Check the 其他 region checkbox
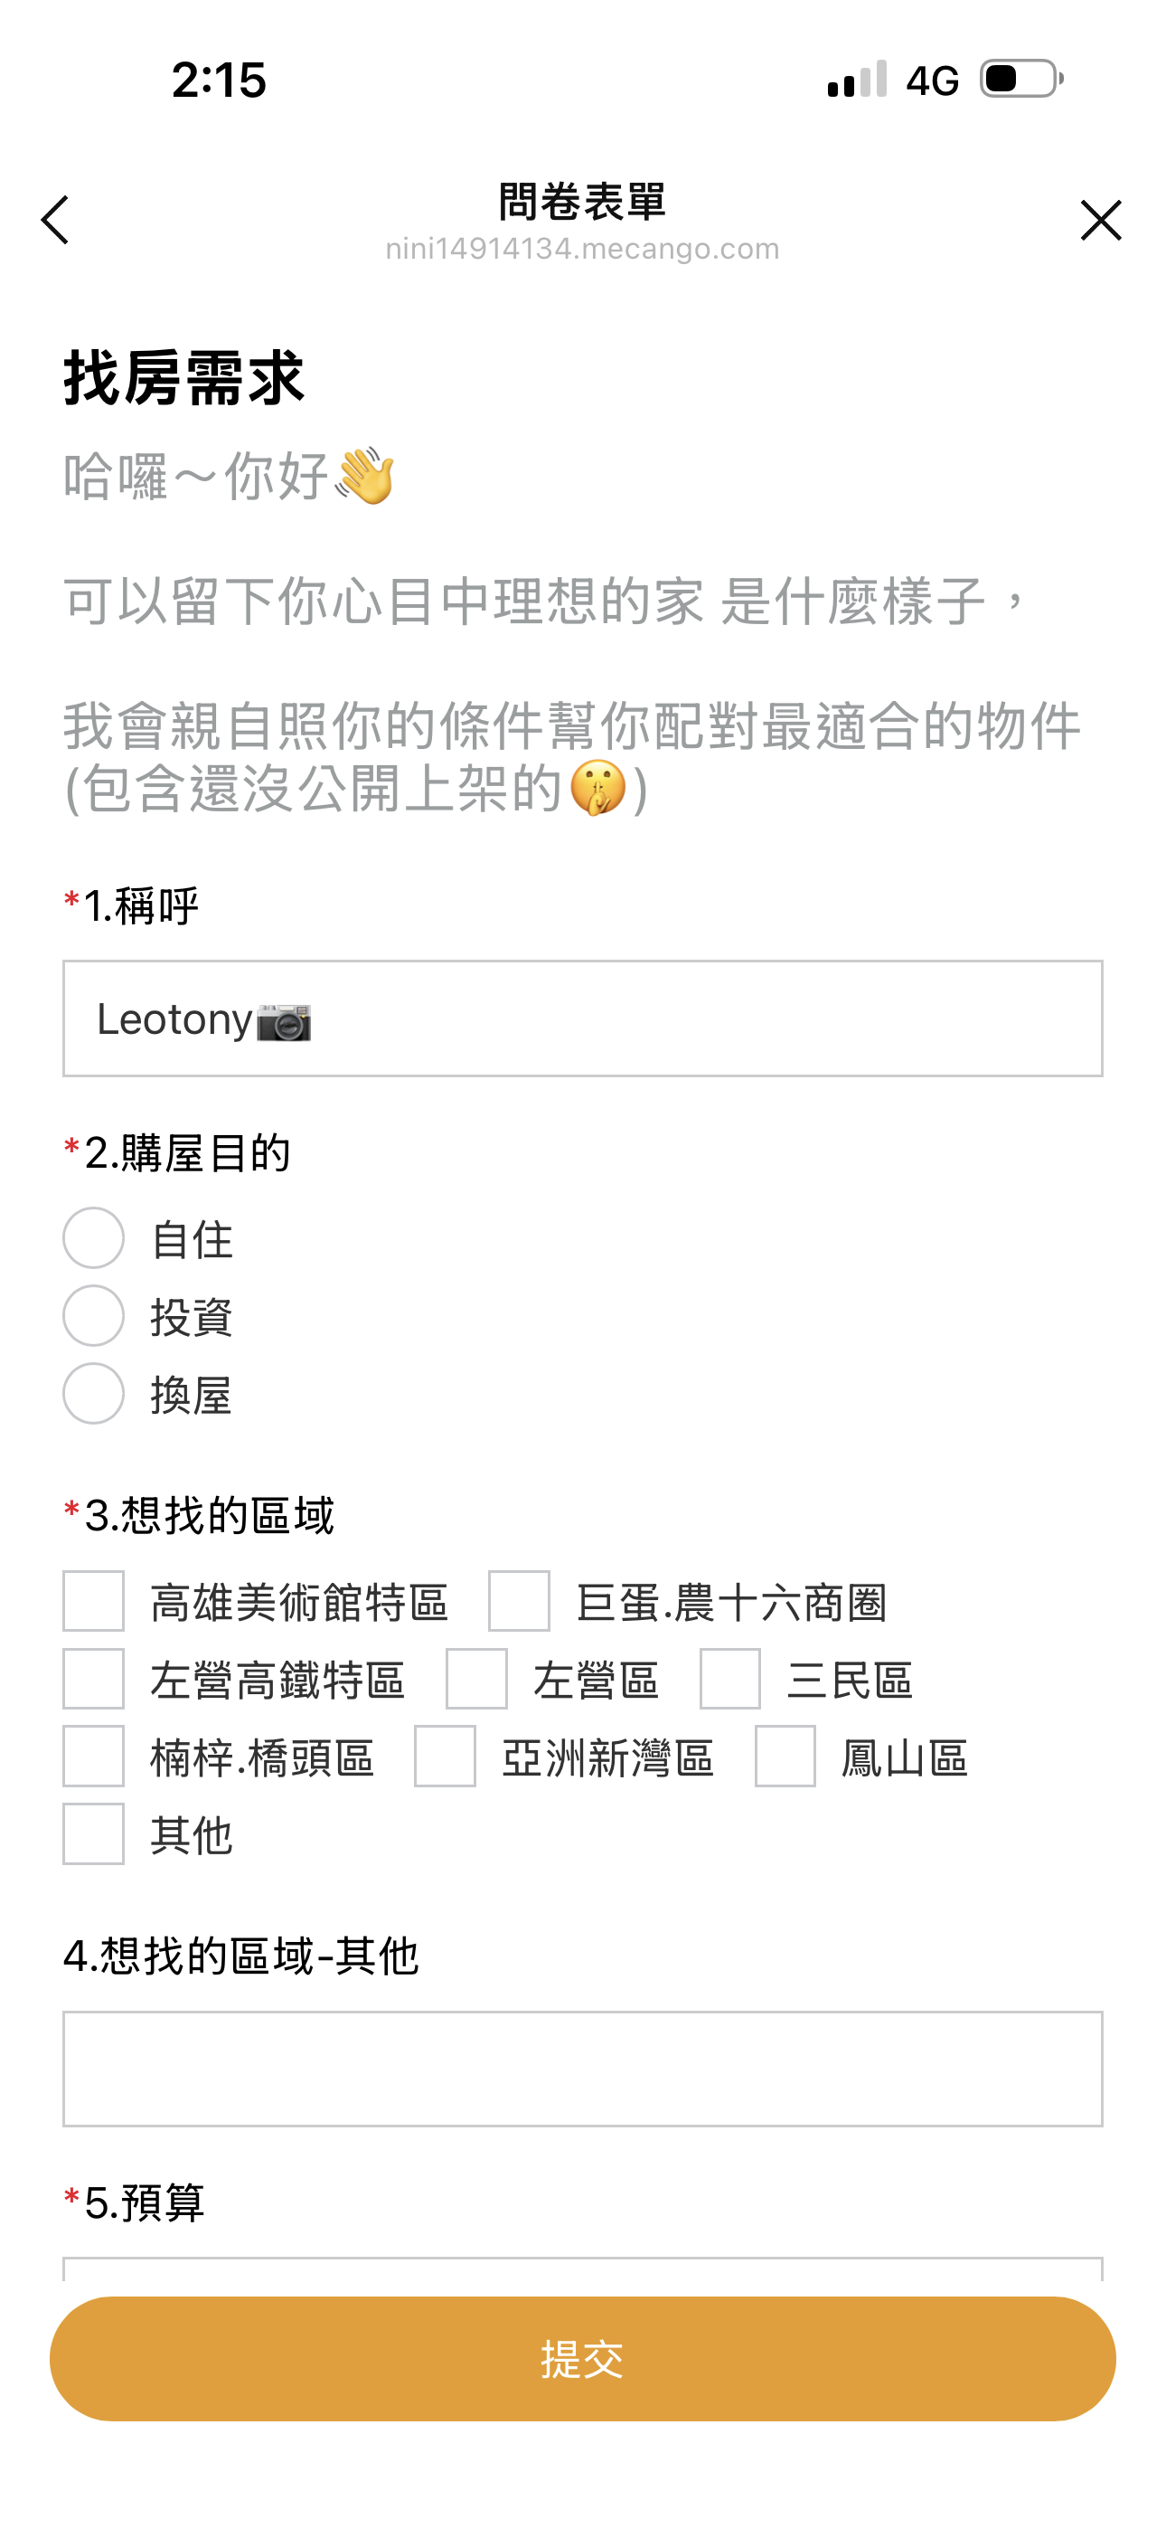 pyautogui.click(x=93, y=1834)
